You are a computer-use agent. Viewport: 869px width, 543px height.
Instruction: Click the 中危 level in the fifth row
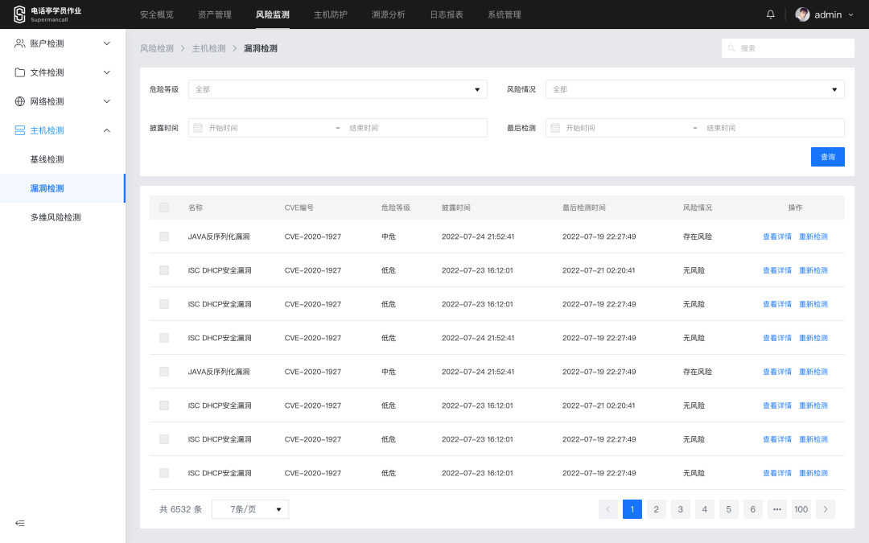coord(389,372)
